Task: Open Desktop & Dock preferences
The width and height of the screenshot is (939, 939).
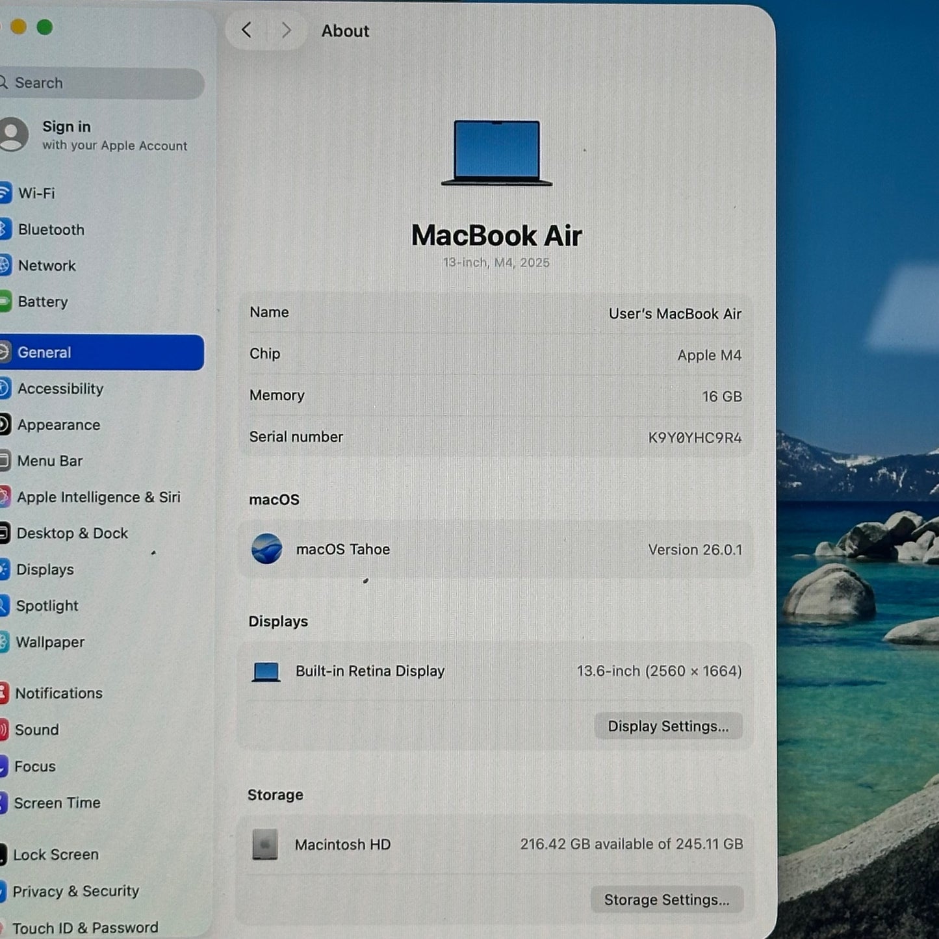Action: [x=72, y=534]
